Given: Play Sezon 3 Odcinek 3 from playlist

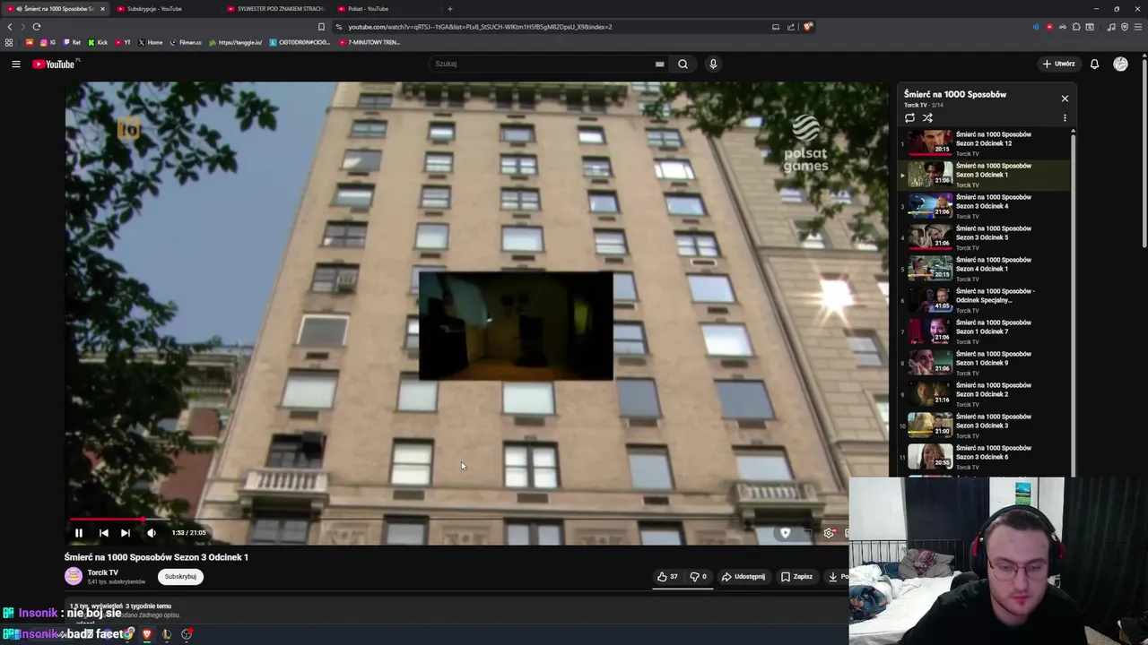Looking at the screenshot, I should [984, 426].
